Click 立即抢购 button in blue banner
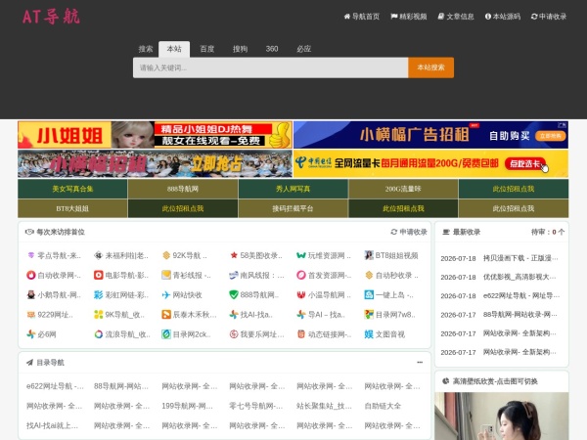The height and width of the screenshot is (440, 587). [550, 136]
